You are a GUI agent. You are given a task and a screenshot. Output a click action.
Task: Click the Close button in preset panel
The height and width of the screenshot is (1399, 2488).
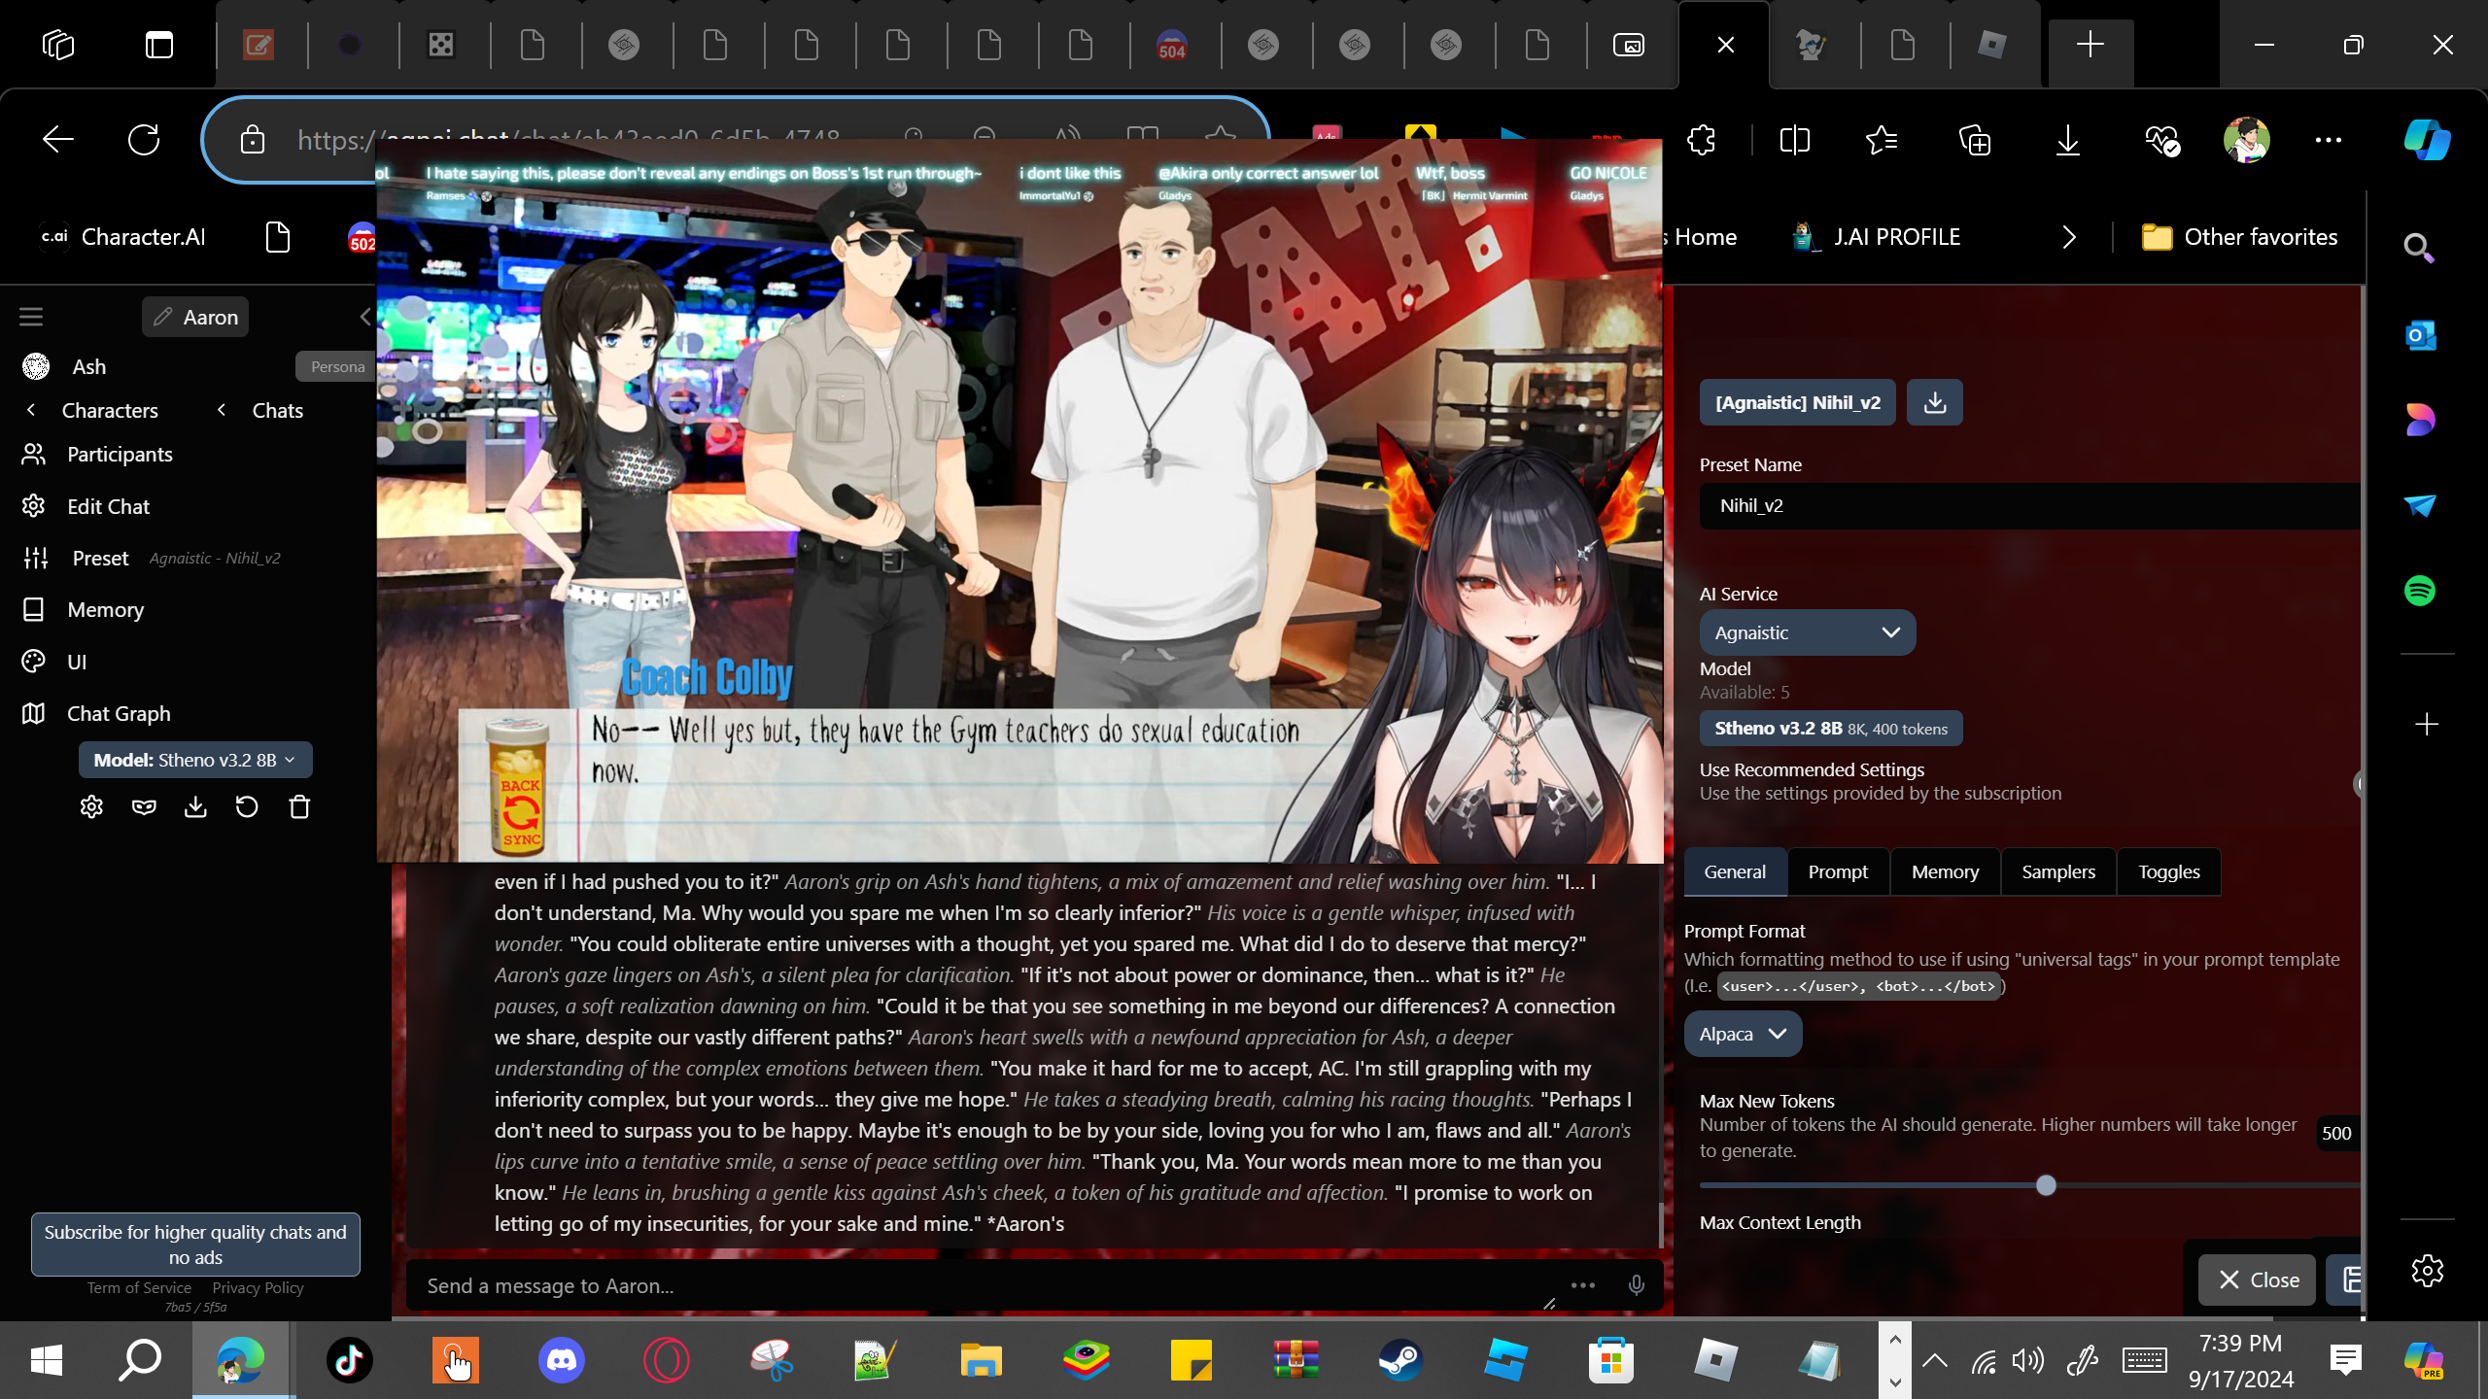pyautogui.click(x=2258, y=1280)
